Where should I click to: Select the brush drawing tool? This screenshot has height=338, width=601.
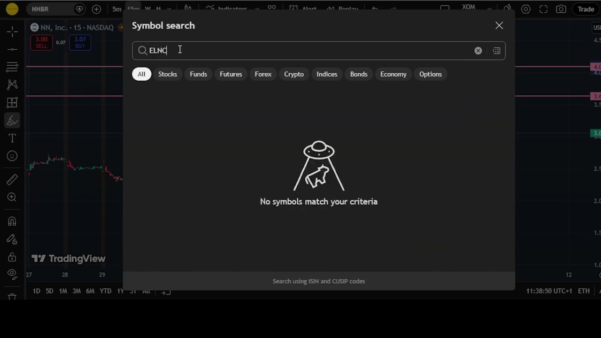click(x=12, y=121)
